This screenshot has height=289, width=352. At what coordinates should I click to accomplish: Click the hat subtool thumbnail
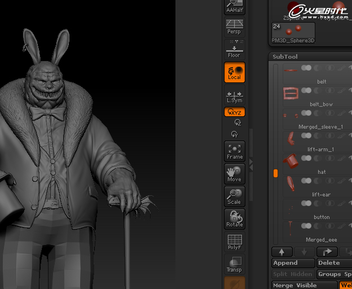(x=291, y=161)
